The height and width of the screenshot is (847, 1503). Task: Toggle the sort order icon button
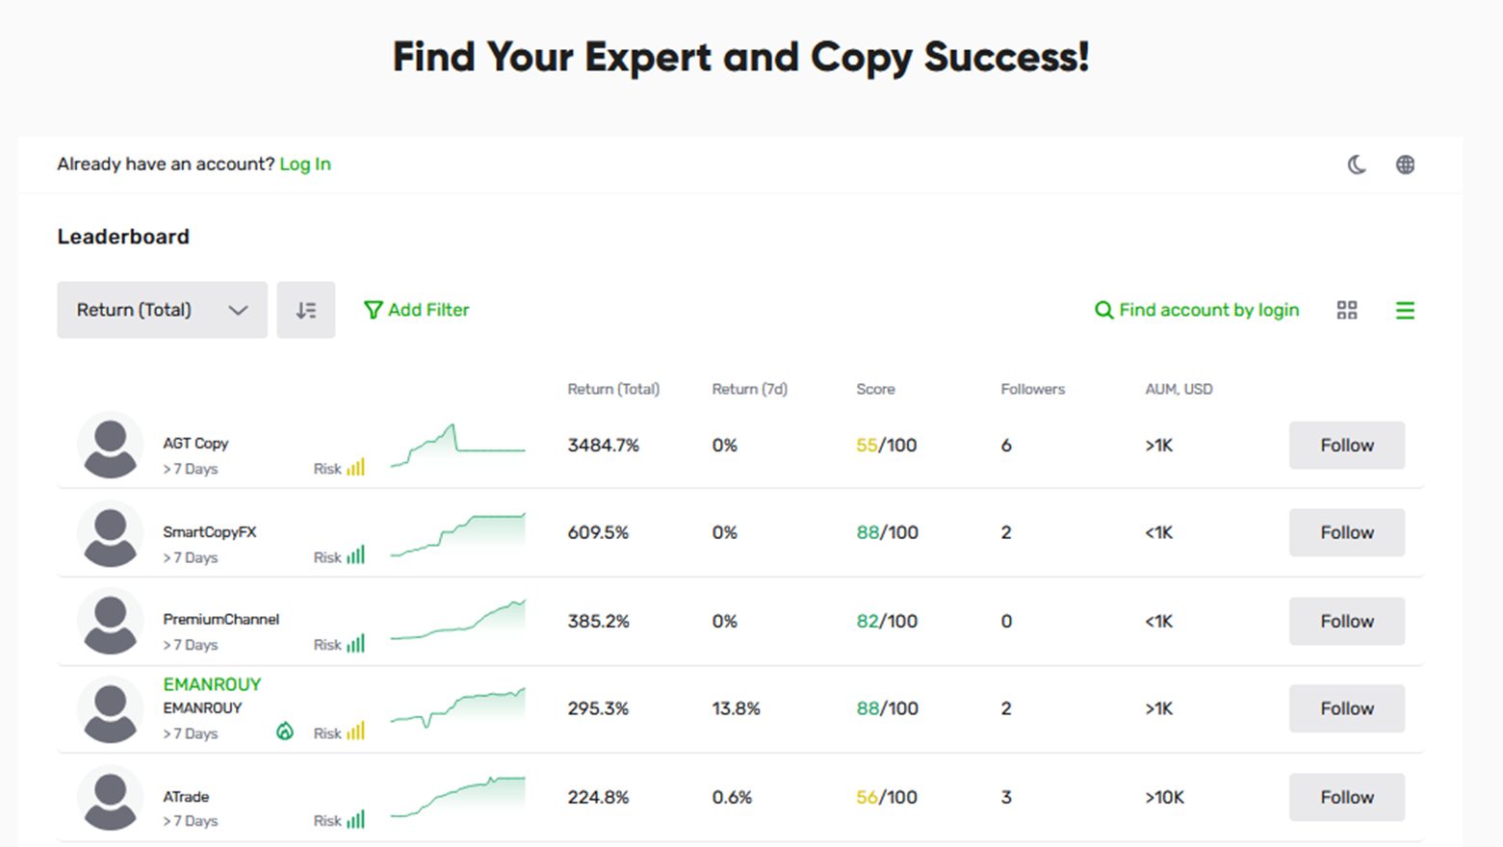pyautogui.click(x=306, y=310)
